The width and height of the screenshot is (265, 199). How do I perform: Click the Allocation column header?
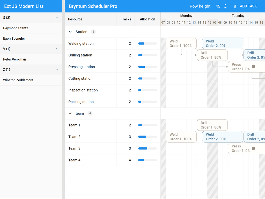(x=148, y=19)
